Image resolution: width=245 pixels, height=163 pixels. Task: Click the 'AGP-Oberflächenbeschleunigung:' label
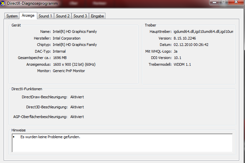tap(40, 117)
